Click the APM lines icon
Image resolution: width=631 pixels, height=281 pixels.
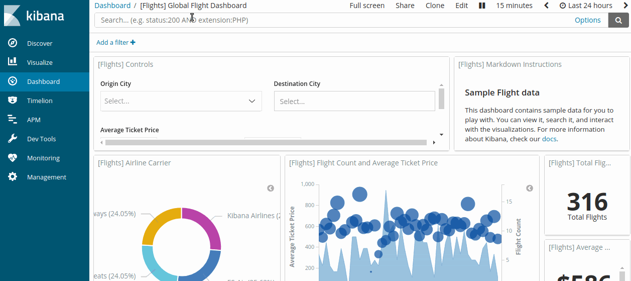coord(13,120)
